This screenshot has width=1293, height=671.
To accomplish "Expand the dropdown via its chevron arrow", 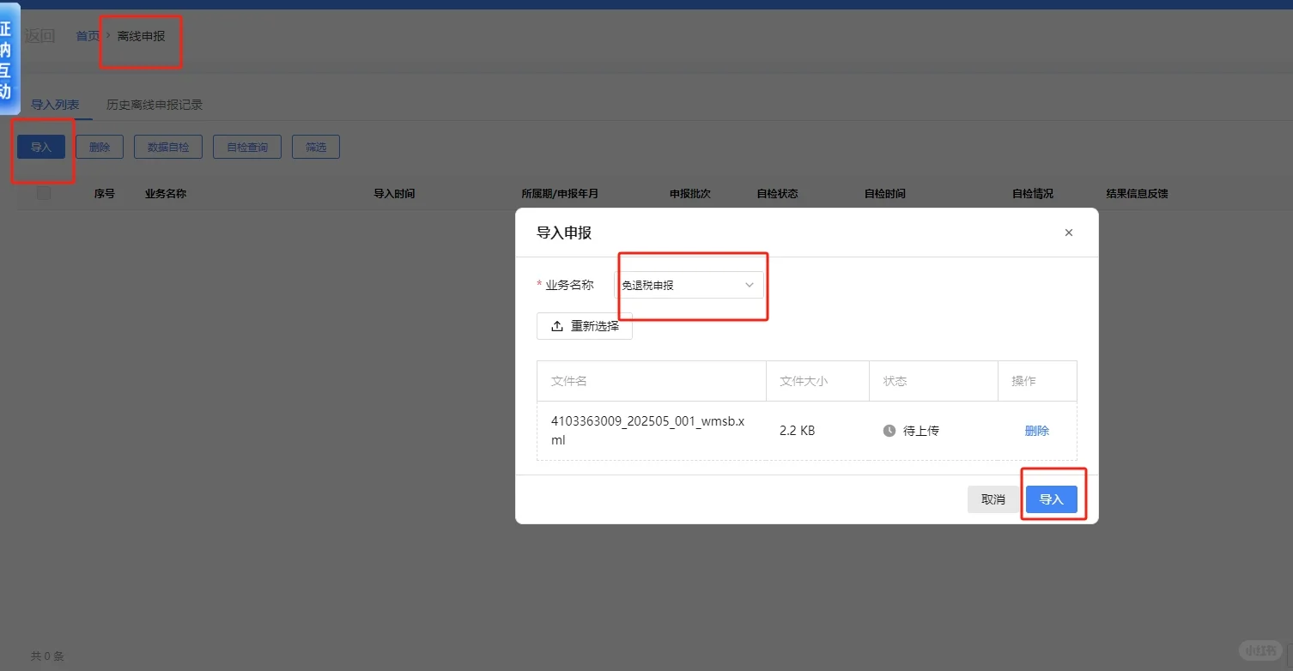I will coord(749,284).
